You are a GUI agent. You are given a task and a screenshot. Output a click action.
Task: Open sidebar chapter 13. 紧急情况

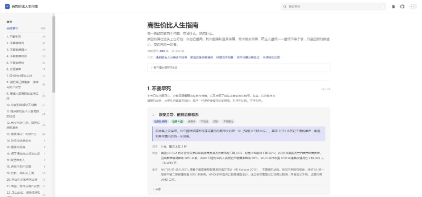[x=26, y=134]
